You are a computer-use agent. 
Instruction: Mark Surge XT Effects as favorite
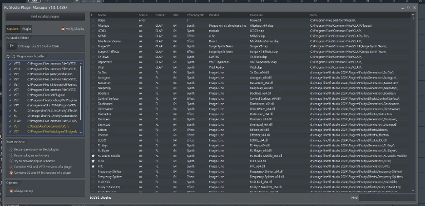[93, 52]
